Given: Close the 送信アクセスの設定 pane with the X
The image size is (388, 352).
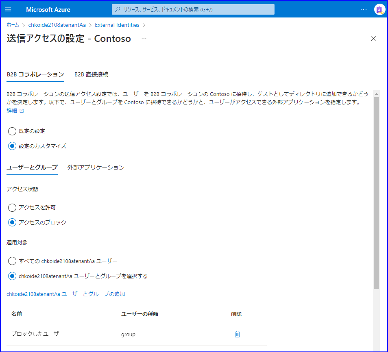Looking at the screenshot, I should pyautogui.click(x=373, y=39).
